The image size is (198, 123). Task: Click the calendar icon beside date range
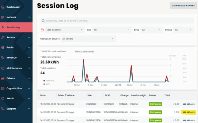pos(42,30)
